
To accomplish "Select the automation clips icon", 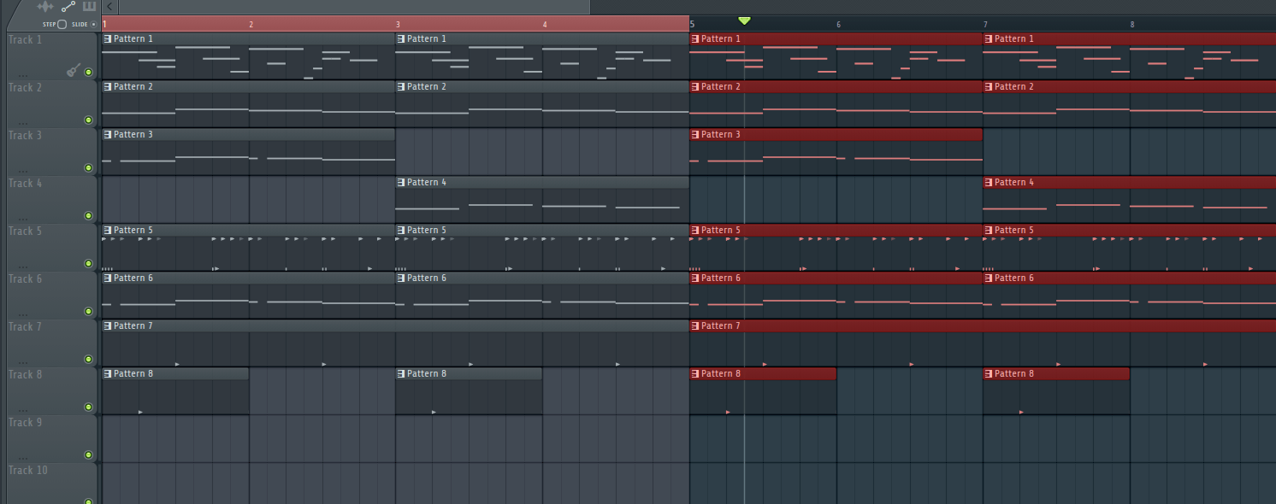I will tap(68, 6).
